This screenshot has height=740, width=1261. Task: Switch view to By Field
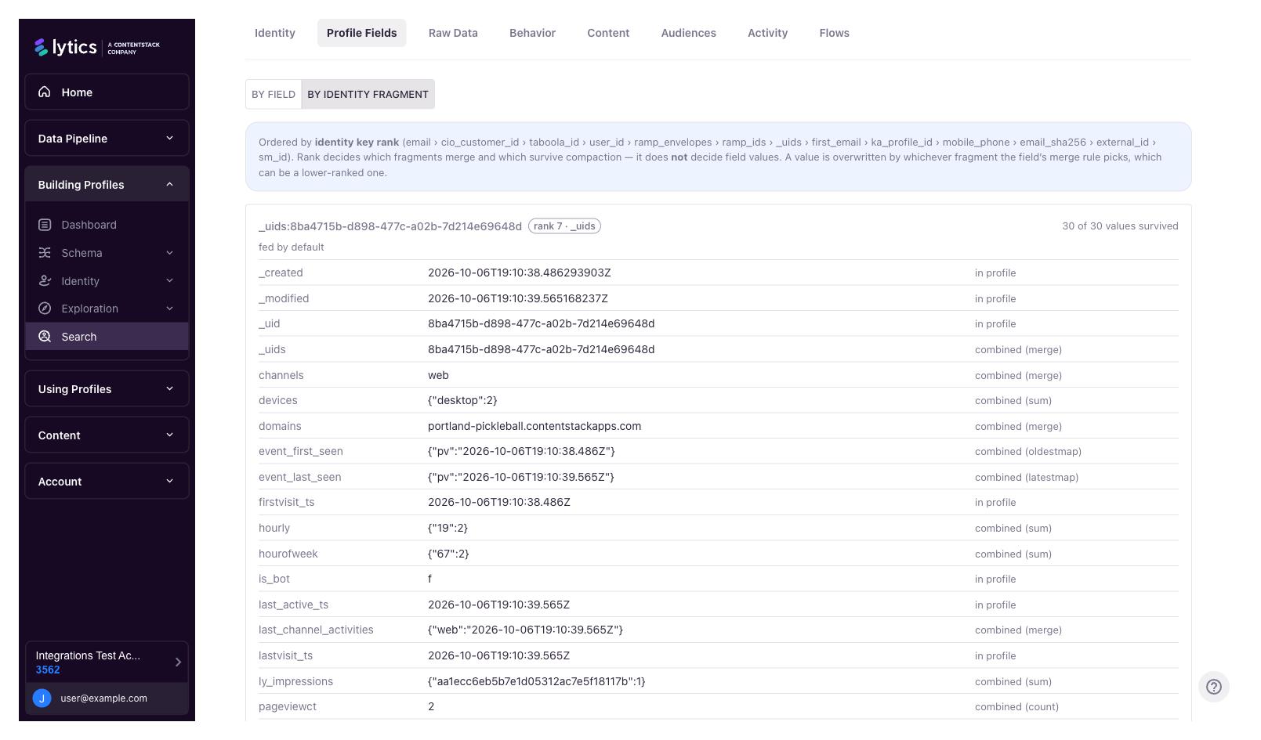pos(274,94)
